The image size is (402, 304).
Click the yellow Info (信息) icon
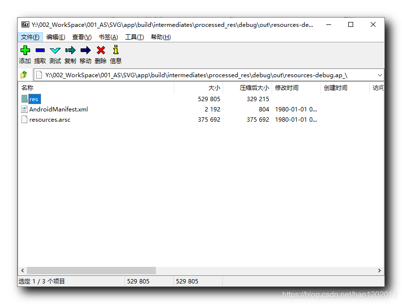click(116, 50)
